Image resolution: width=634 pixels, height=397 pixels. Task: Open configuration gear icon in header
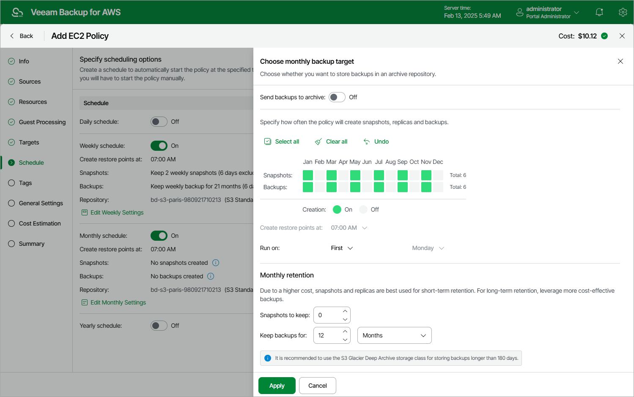pos(623,12)
